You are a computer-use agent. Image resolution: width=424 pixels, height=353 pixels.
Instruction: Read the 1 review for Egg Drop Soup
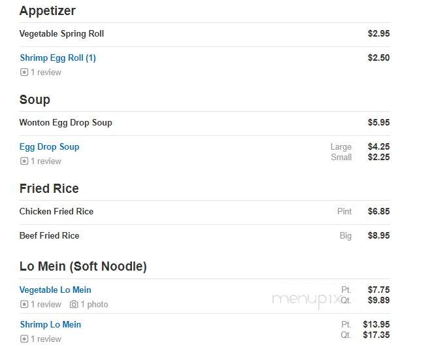[x=46, y=161]
